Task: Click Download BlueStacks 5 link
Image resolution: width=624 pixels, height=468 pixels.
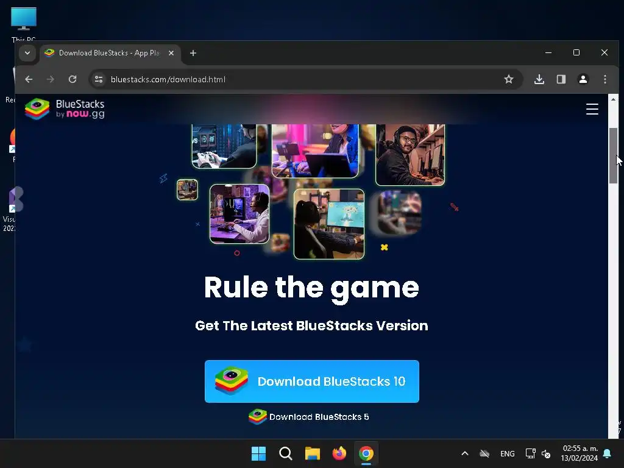Action: coord(309,417)
